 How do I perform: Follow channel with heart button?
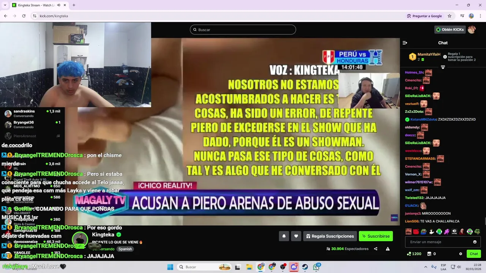(296, 236)
